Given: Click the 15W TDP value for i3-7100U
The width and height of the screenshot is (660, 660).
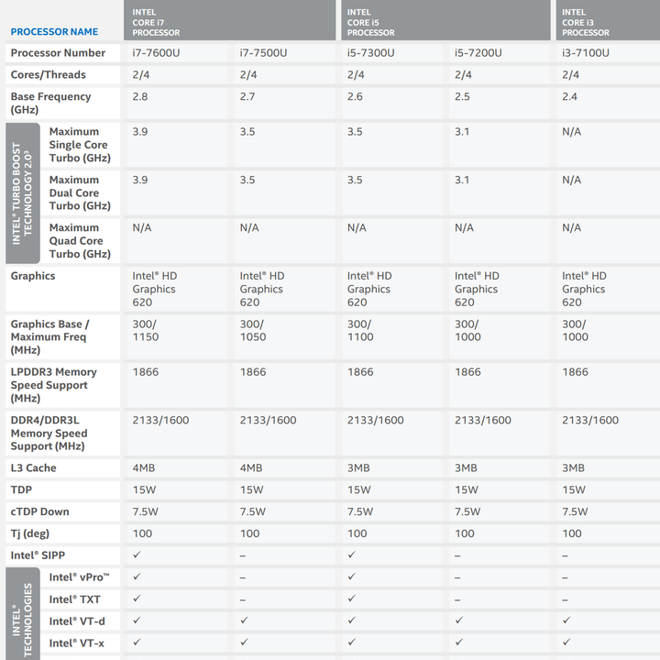Looking at the screenshot, I should [x=574, y=489].
